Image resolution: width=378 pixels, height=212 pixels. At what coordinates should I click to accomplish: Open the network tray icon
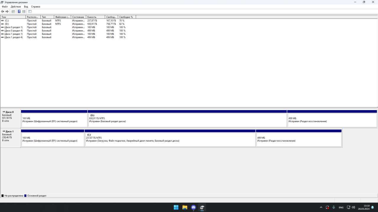[348, 207]
